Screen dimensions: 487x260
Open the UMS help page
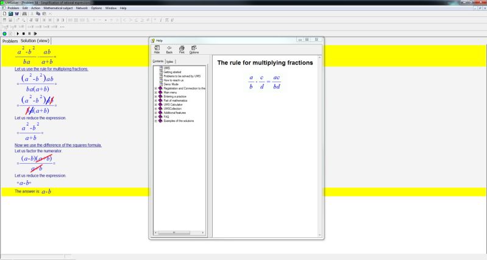pyautogui.click(x=167, y=68)
